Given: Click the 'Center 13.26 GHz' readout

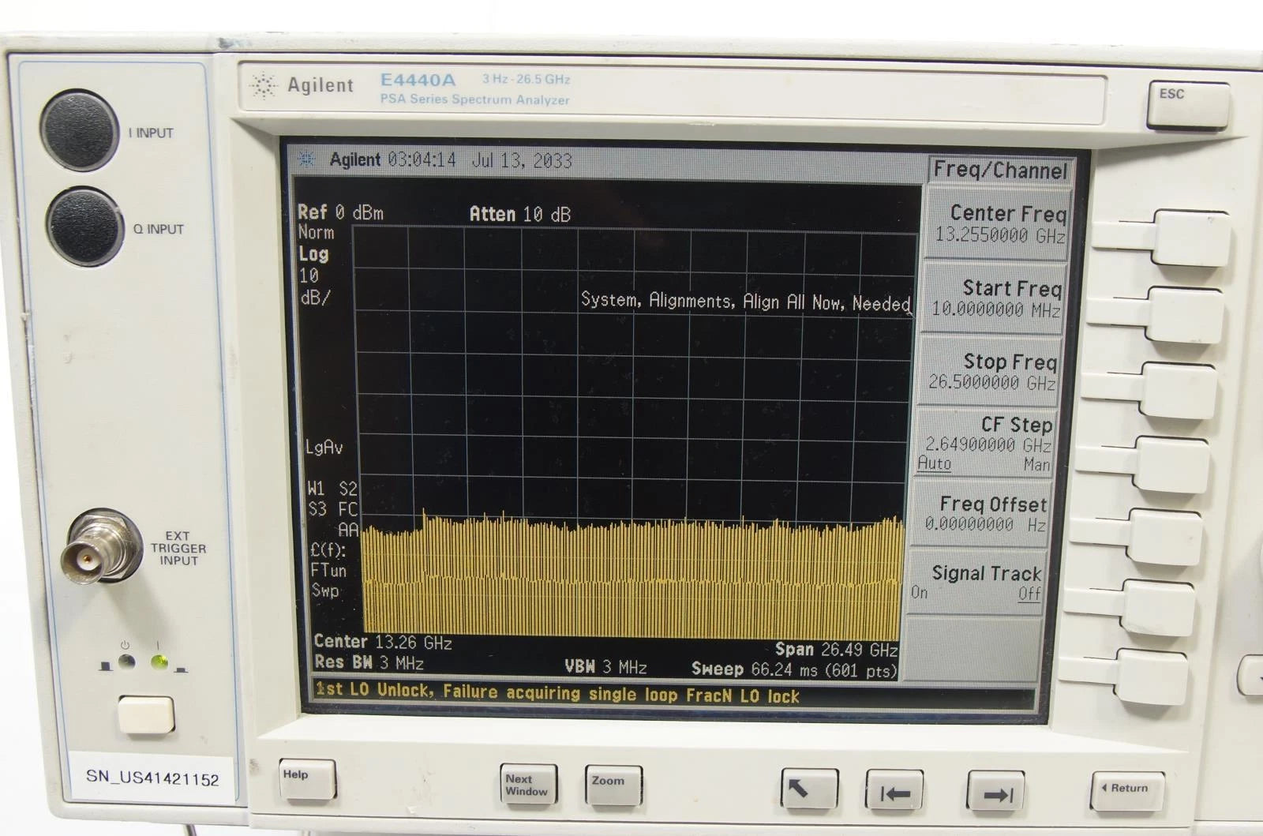Looking at the screenshot, I should click(x=383, y=643).
